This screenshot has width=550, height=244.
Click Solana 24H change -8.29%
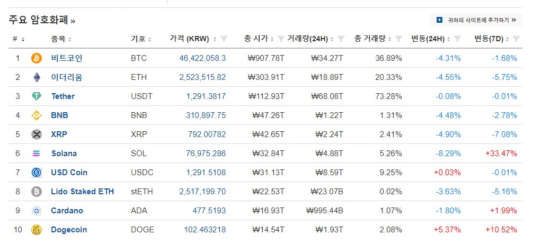pos(448,153)
